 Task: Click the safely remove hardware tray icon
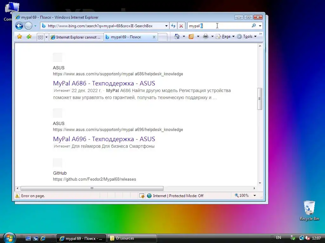[293, 238]
